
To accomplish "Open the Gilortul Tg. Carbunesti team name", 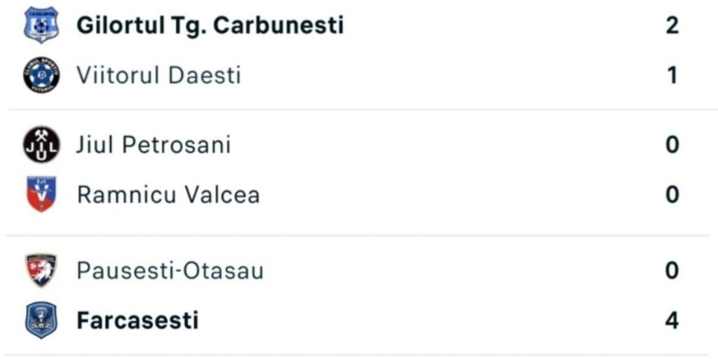I will coord(210,26).
